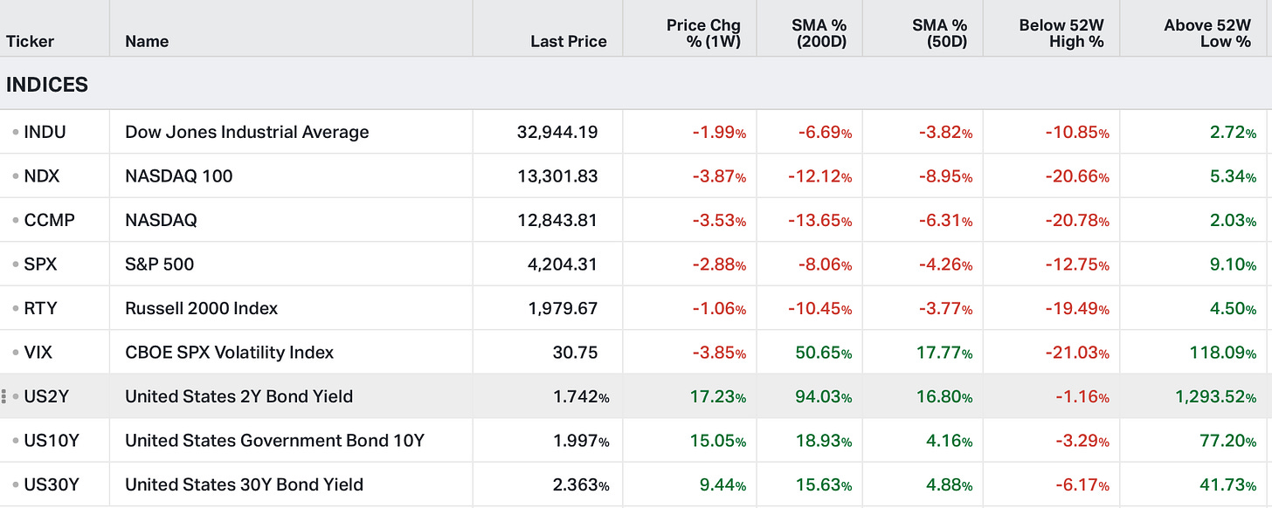Select the US2Y ticker cell

click(x=46, y=396)
